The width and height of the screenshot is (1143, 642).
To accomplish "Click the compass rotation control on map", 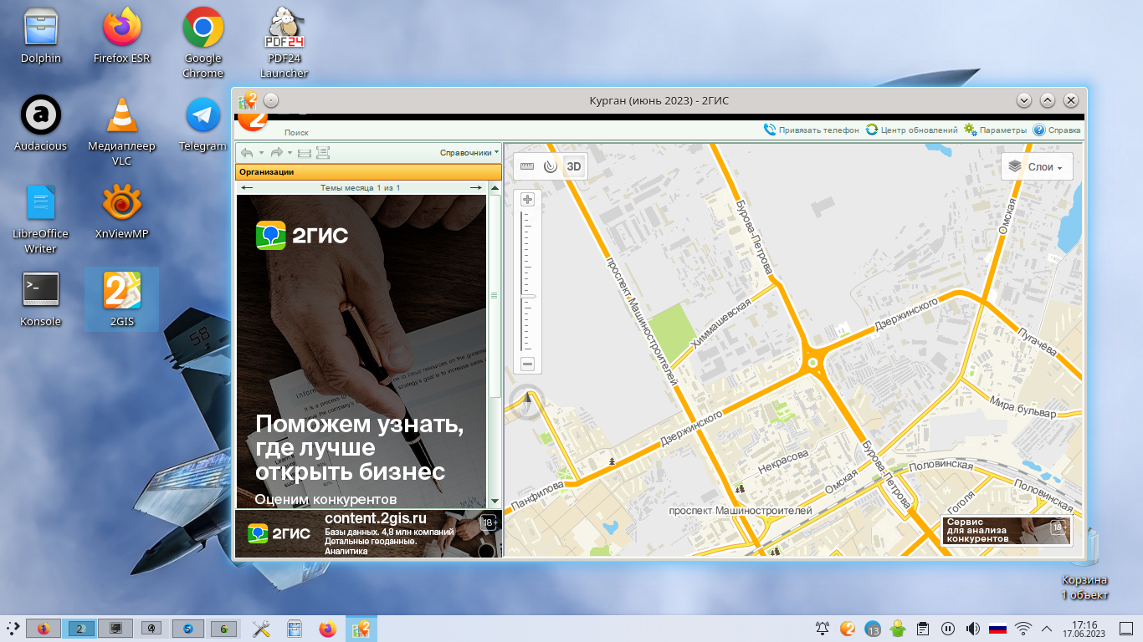I will 527,404.
